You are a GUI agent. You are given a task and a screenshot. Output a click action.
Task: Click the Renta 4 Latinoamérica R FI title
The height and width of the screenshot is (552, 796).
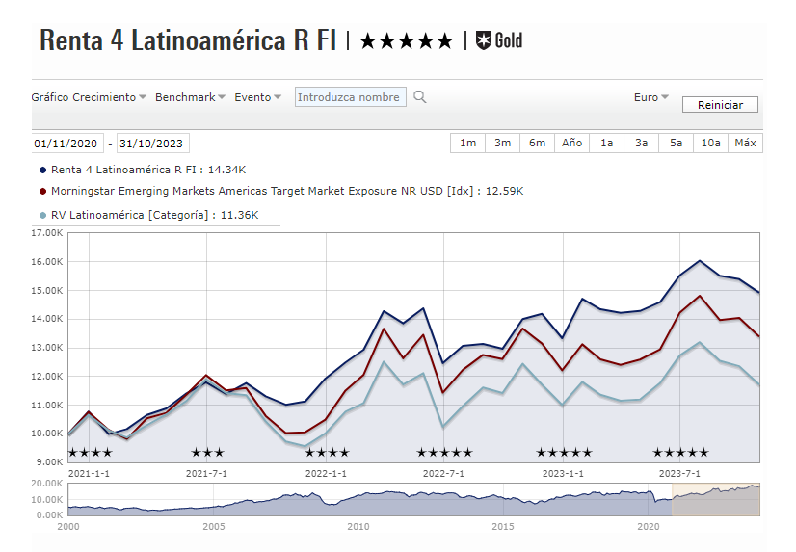188,40
